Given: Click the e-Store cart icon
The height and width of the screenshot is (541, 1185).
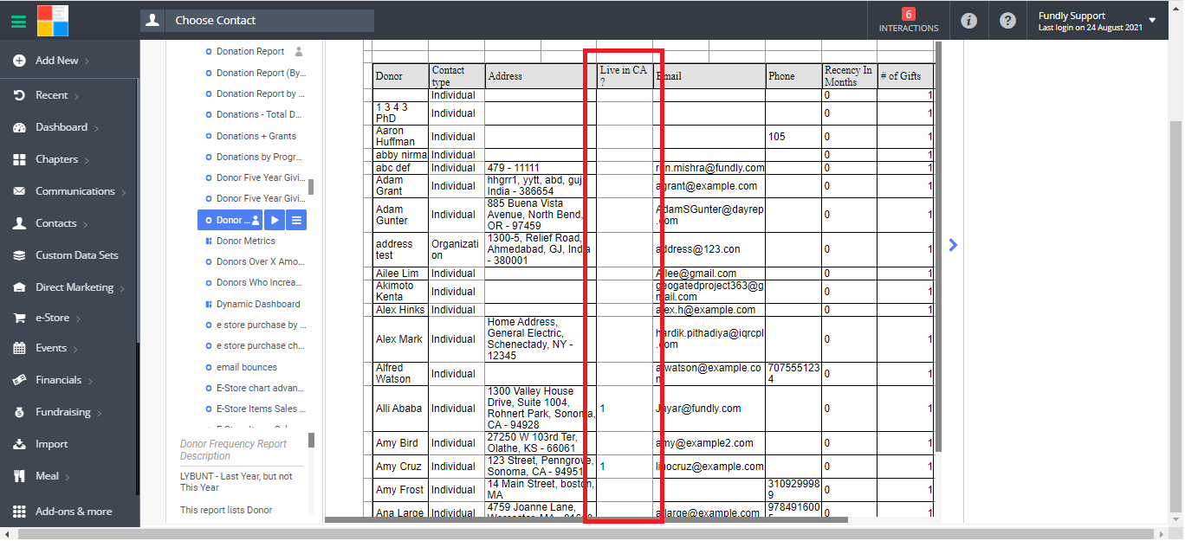Looking at the screenshot, I should point(19,318).
